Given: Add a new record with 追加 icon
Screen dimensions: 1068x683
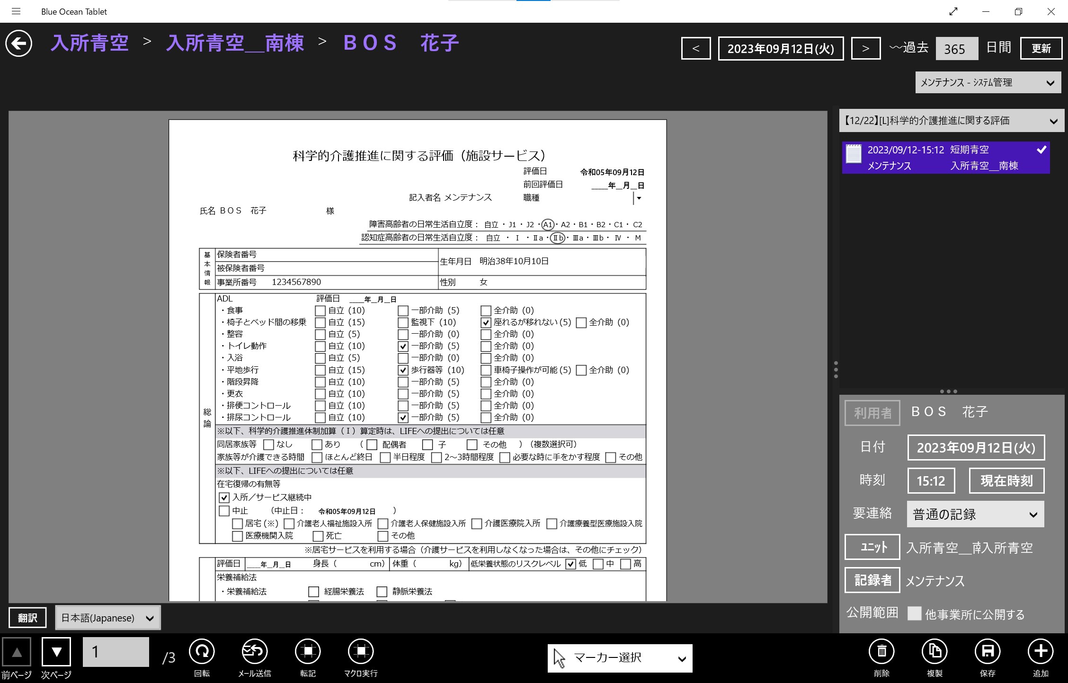Looking at the screenshot, I should 1041,652.
